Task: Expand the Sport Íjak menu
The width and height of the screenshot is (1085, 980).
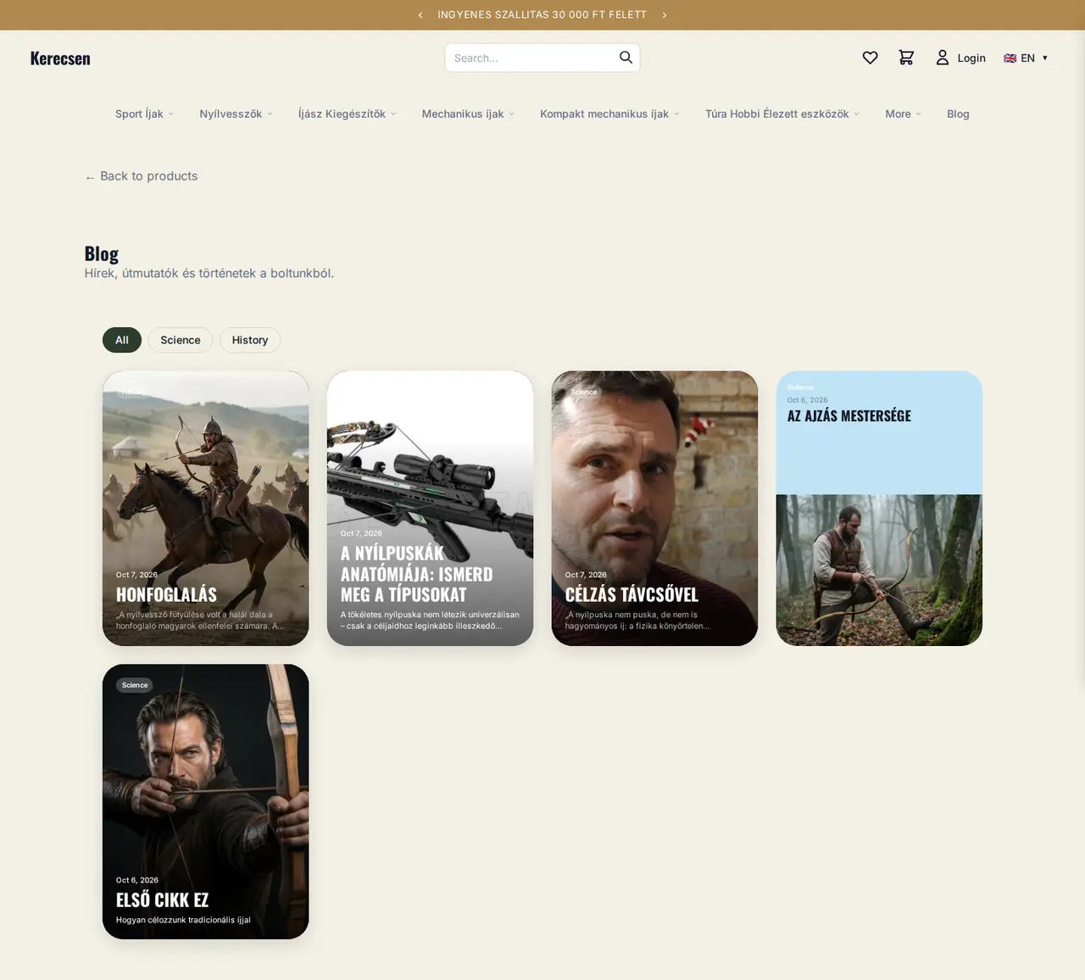Action: point(144,114)
